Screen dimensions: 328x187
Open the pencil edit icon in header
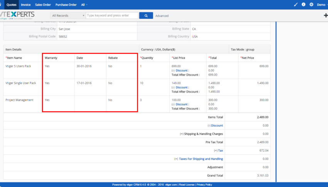point(296,5)
